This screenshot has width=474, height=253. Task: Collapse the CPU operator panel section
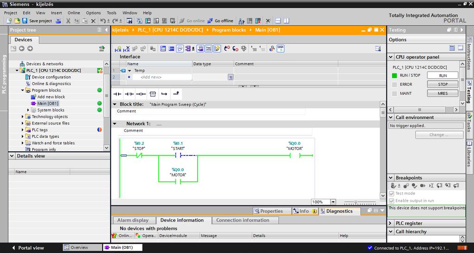coord(391,57)
